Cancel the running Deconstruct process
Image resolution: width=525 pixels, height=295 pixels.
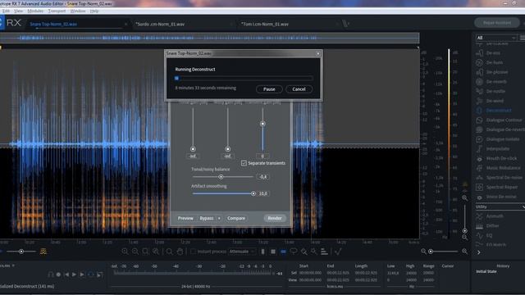tap(299, 89)
